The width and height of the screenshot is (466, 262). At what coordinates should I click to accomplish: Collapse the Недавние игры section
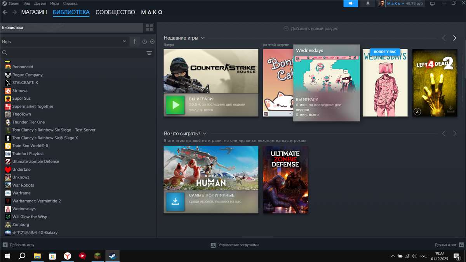coord(203,38)
